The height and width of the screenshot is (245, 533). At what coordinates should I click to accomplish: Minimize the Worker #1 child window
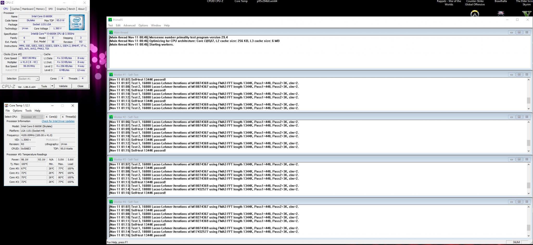click(x=511, y=74)
